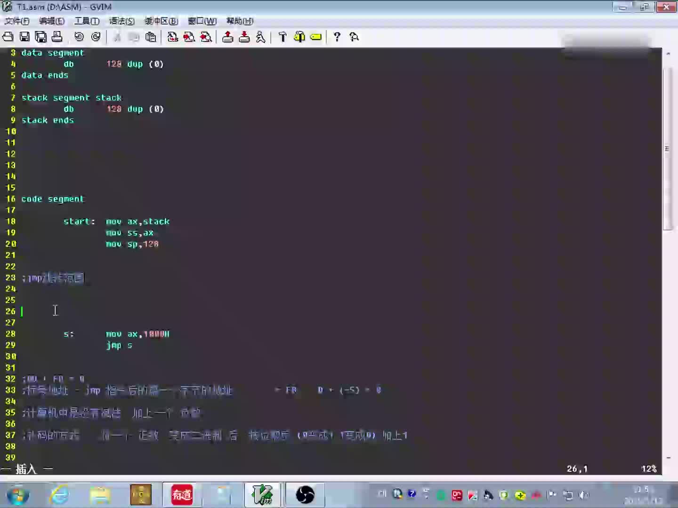Screen dimensions: 678x508
Task: Click the comment on line 23
Action: click(53, 278)
